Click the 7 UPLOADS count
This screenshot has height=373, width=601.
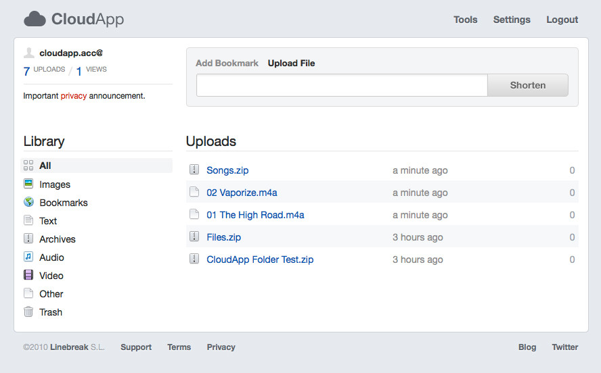[x=44, y=70]
